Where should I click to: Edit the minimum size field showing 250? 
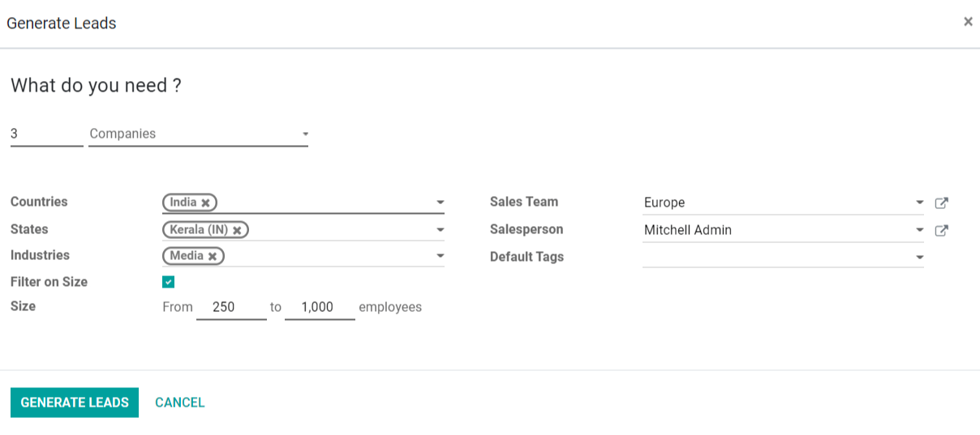(x=231, y=308)
